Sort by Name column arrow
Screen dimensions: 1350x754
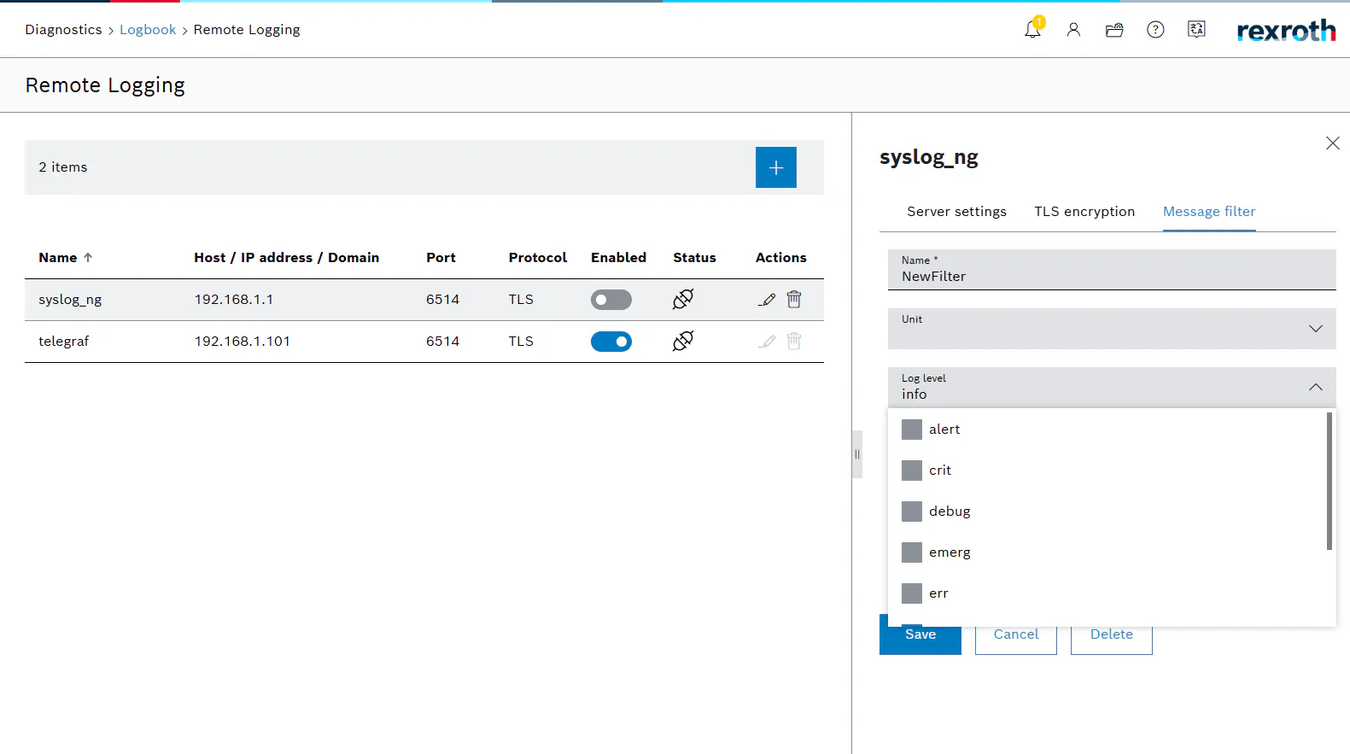tap(88, 258)
